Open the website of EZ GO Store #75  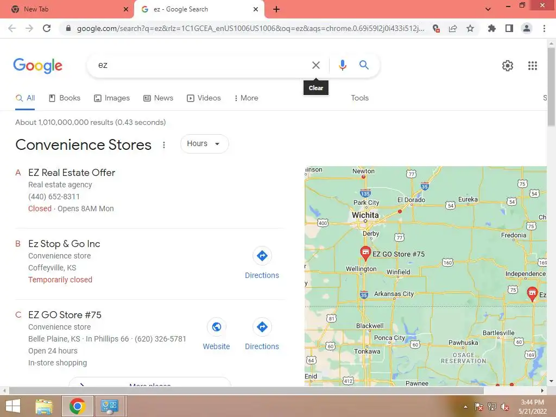pyautogui.click(x=216, y=334)
